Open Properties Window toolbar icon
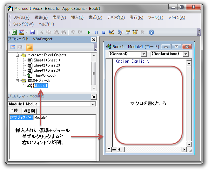The image size is (209, 170). click(x=128, y=32)
